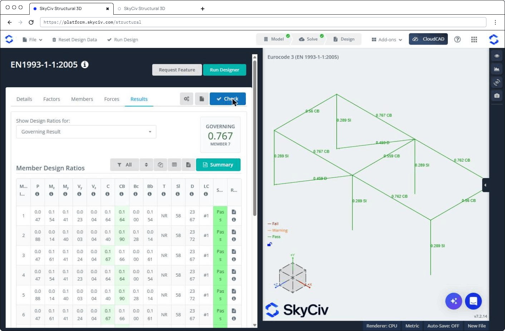This screenshot has width=505, height=331.
Task: Toggle Auto-Save: OFF in status bar
Action: (443, 326)
